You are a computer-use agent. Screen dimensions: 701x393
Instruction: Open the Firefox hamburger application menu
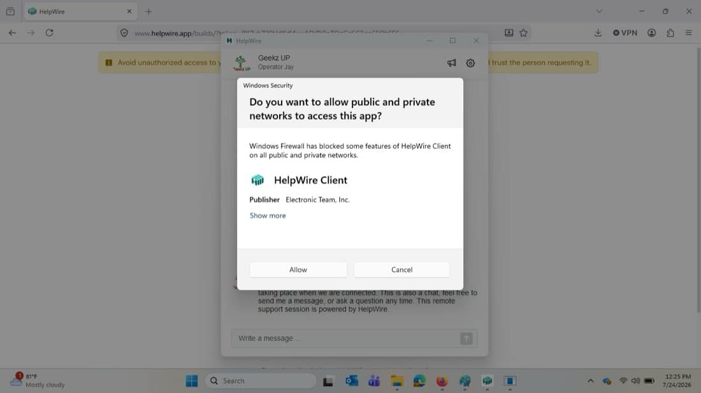[688, 32]
